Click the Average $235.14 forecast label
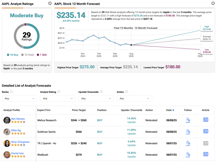This screenshot has height=162, width=216. pyautogui.click(x=207, y=38)
